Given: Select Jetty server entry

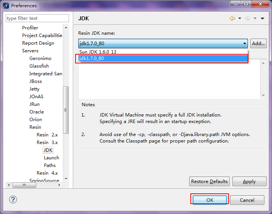Looking at the screenshot, I should (x=34, y=89).
